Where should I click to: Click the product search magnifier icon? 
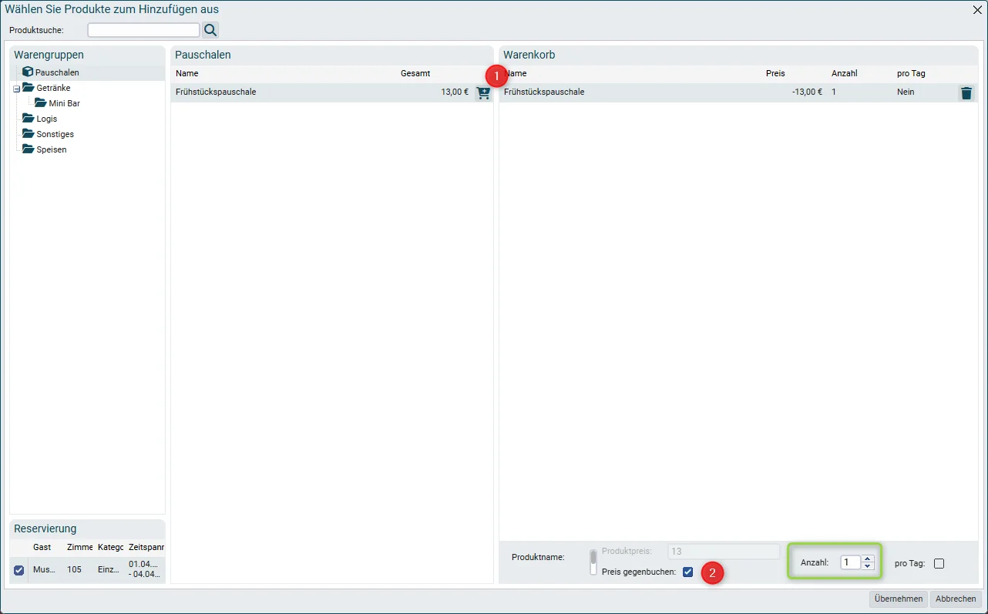click(x=210, y=30)
